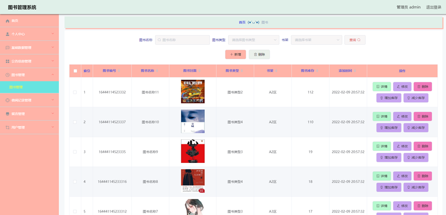Expand 个人中心 menu with its chevron

pyautogui.click(x=53, y=34)
